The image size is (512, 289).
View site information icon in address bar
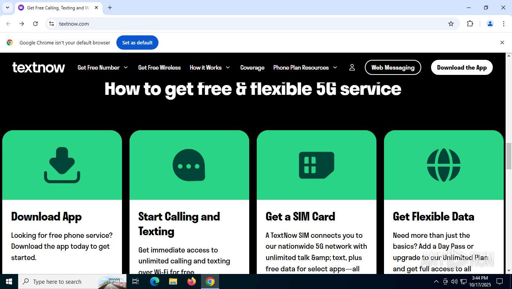pos(52,24)
